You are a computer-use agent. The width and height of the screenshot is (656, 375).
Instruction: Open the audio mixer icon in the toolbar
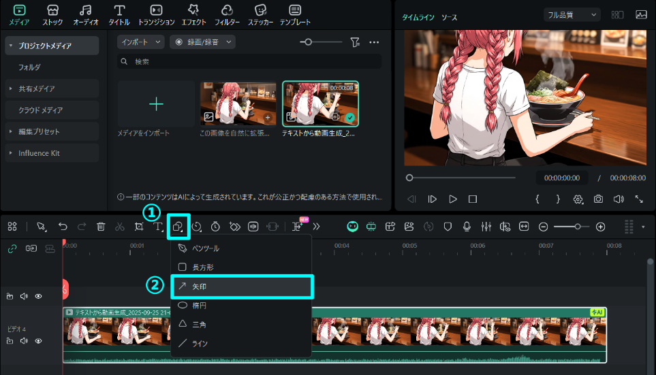point(486,227)
